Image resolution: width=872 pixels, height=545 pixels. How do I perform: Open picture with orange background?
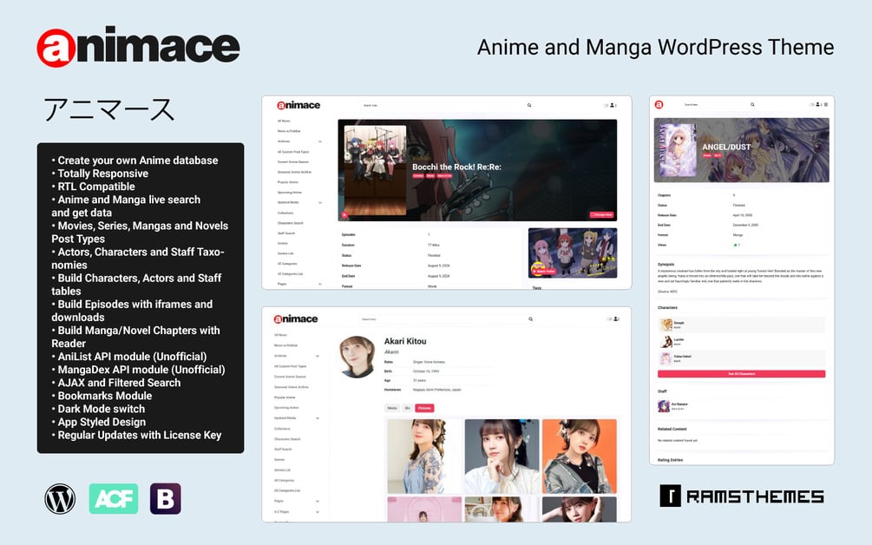click(x=580, y=456)
